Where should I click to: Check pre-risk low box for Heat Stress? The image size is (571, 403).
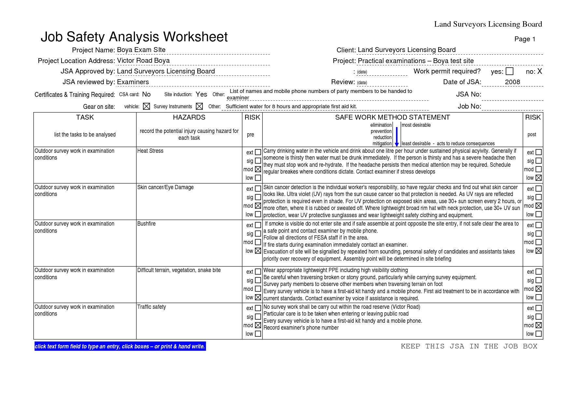(258, 178)
